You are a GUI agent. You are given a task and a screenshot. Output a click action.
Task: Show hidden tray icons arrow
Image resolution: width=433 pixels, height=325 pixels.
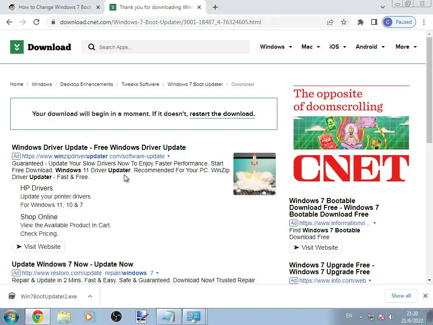[361, 317]
